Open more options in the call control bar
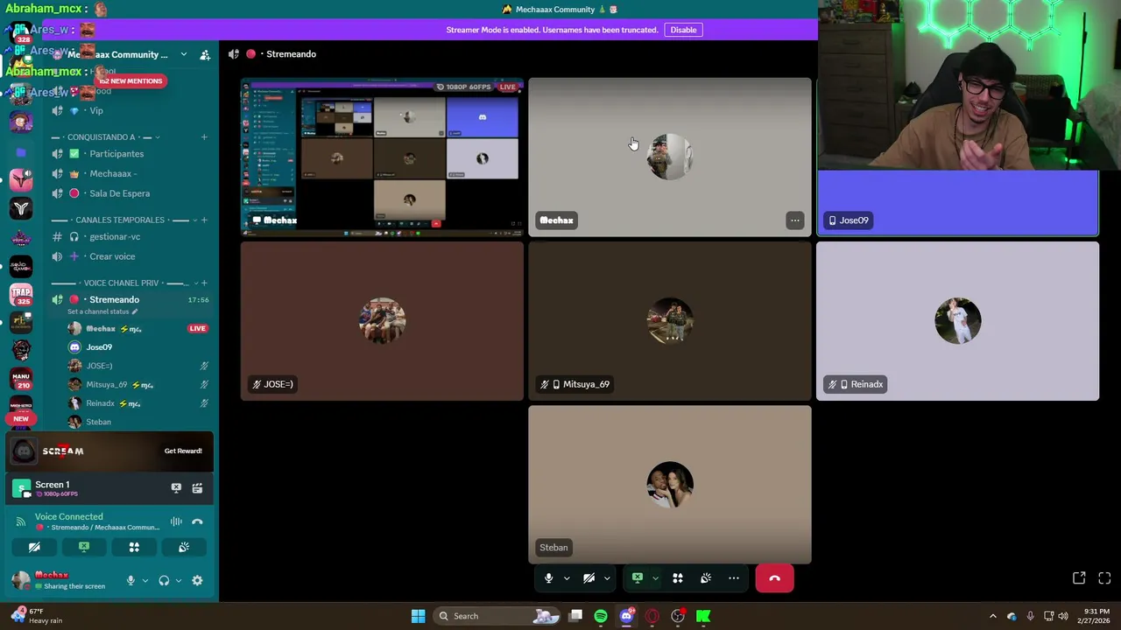Image resolution: width=1121 pixels, height=630 pixels. pyautogui.click(x=734, y=578)
